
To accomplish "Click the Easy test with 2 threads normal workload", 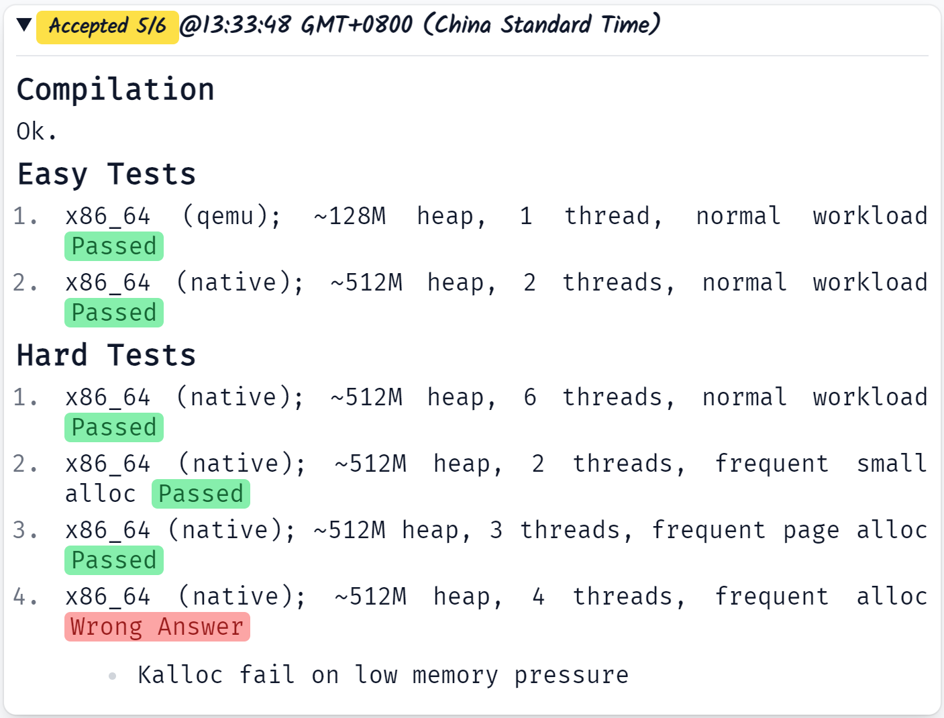I will 496,283.
